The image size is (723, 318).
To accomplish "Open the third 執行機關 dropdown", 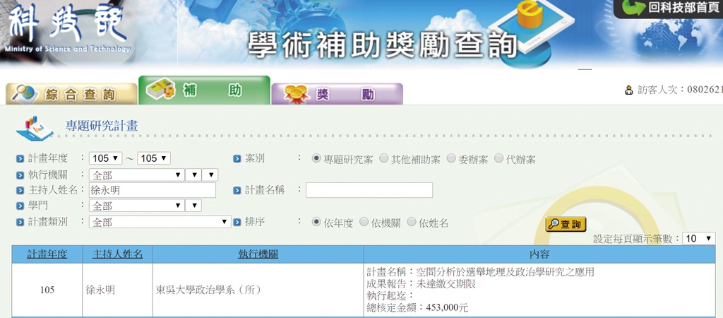I will pyautogui.click(x=210, y=175).
